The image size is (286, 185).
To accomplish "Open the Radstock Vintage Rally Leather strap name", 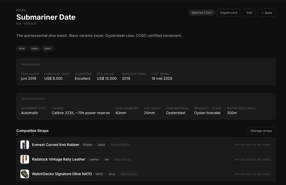I will point(58,159).
